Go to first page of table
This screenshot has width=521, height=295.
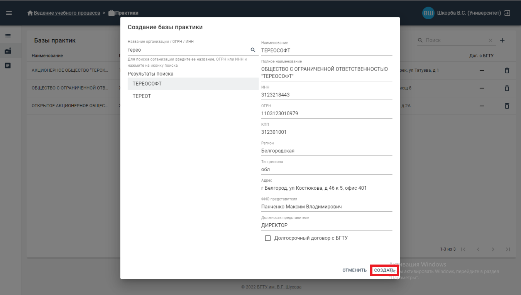(463, 249)
